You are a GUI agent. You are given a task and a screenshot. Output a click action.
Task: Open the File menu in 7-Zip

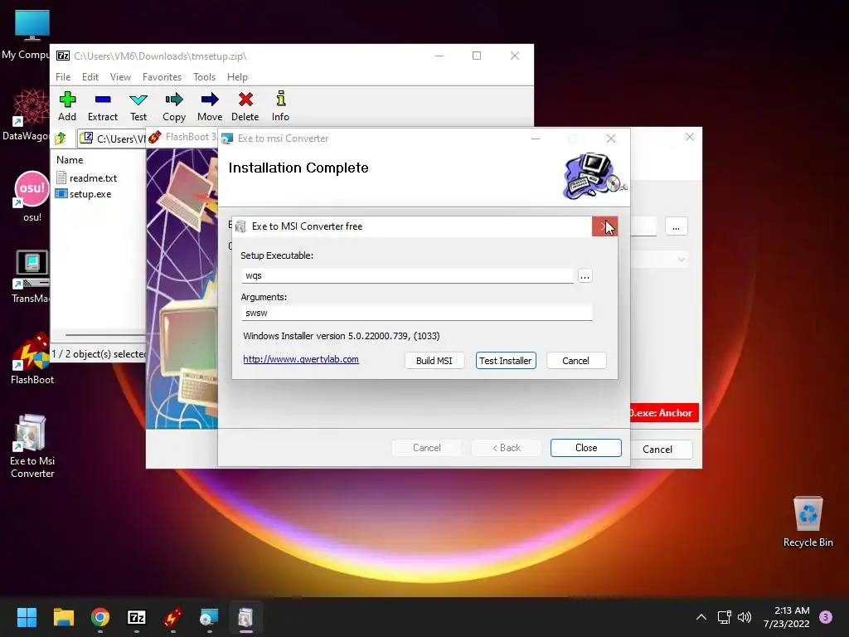click(63, 77)
